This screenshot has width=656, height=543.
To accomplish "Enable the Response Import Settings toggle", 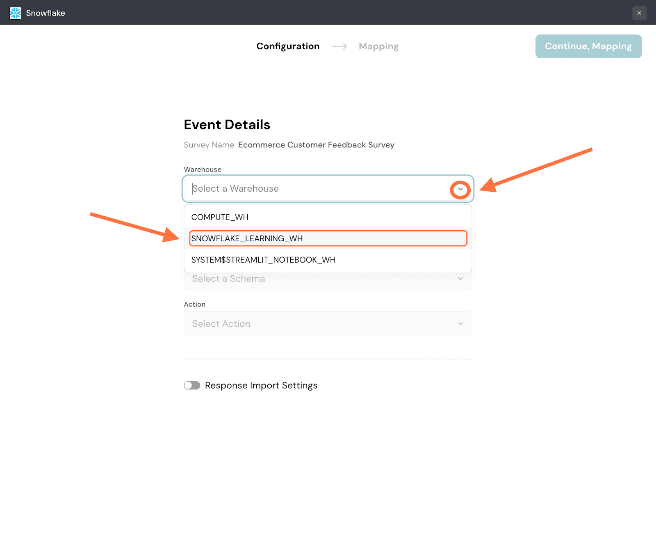I will click(x=192, y=385).
